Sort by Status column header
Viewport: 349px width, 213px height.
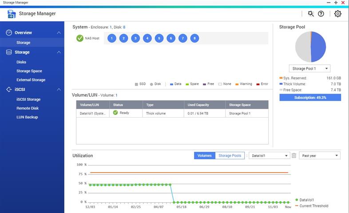(x=126, y=105)
